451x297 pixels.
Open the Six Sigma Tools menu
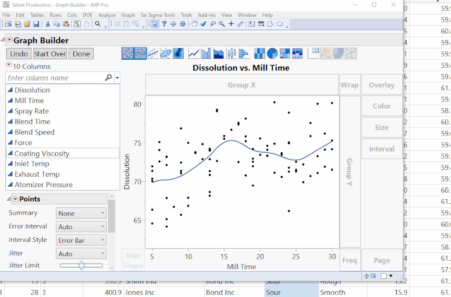tap(158, 15)
